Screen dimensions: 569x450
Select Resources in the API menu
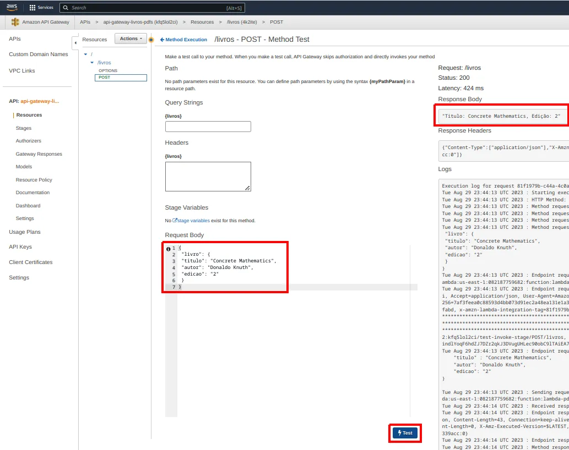[x=29, y=115]
